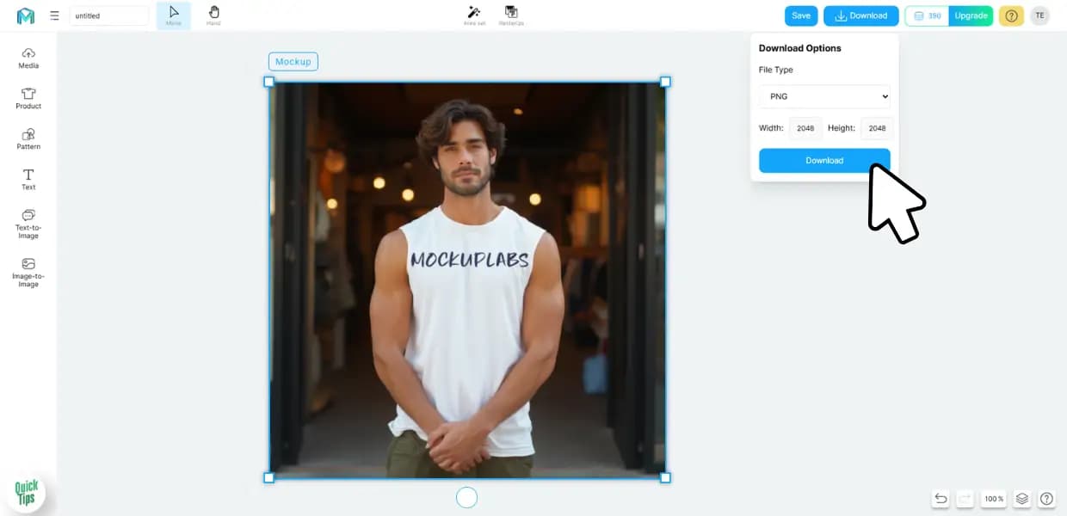Open the hamburger menu
The height and width of the screenshot is (516, 1067).
[x=54, y=15]
